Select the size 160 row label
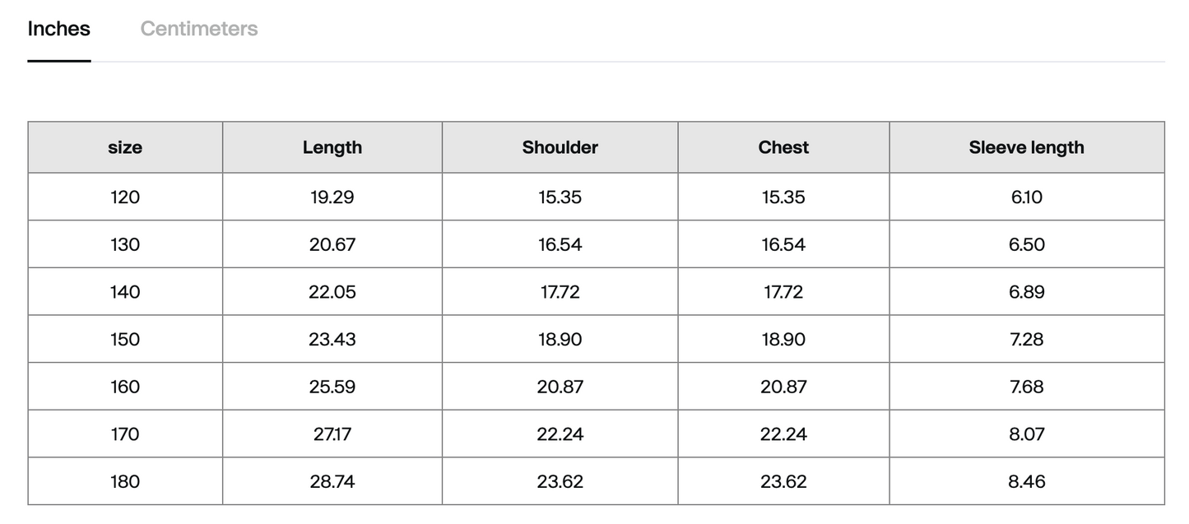Screen dimensions: 1189x524 coord(125,387)
